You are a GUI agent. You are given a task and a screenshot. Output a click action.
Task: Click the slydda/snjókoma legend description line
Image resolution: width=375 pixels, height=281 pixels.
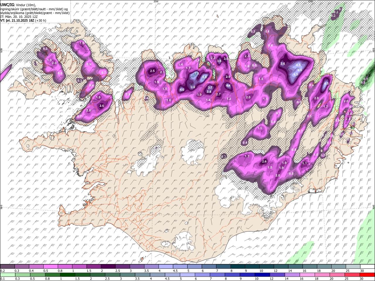click(35, 13)
